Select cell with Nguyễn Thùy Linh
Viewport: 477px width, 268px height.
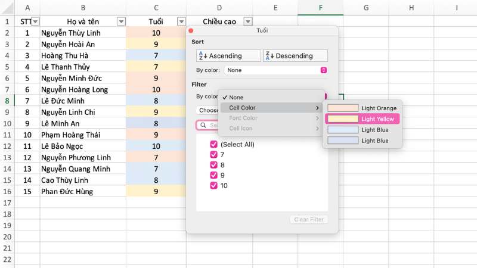[82, 33]
